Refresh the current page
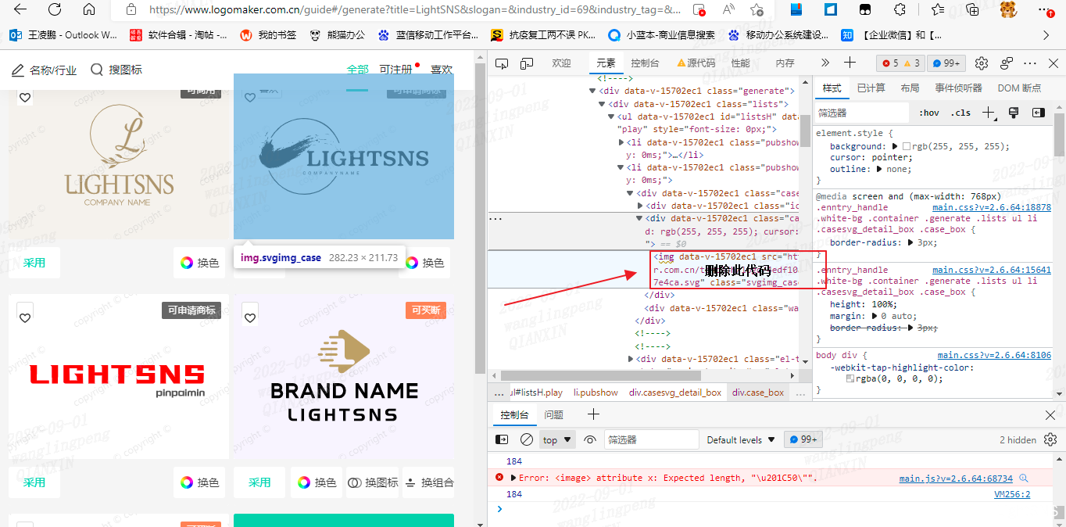 (x=55, y=9)
